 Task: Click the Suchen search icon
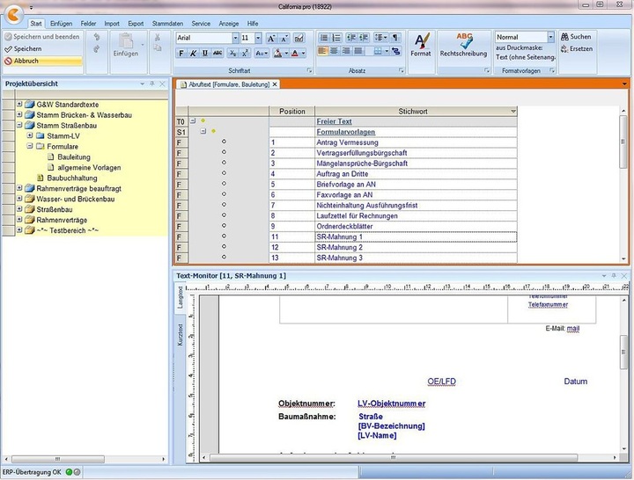pyautogui.click(x=564, y=37)
